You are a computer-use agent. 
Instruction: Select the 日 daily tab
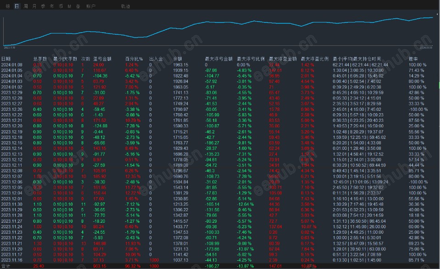(17, 6)
